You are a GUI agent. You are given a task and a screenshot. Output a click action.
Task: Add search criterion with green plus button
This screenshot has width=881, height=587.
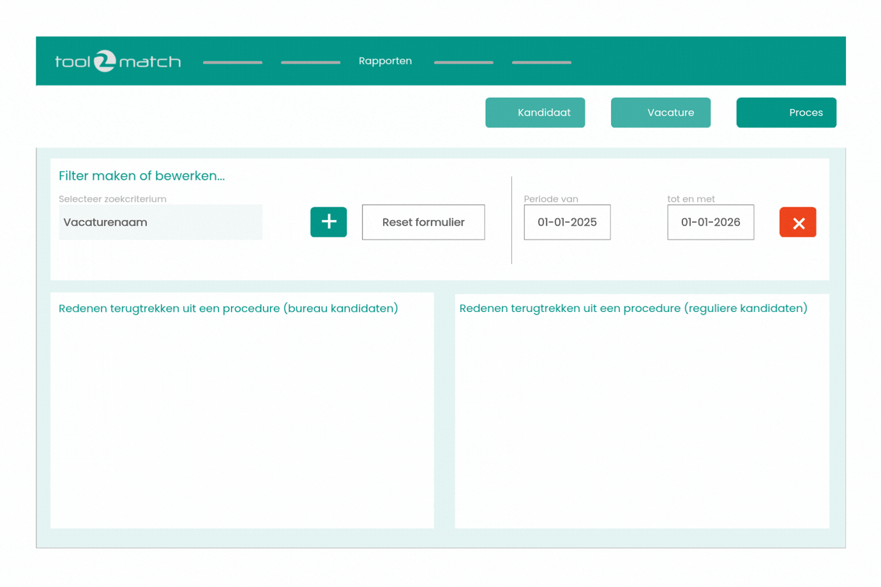[328, 222]
